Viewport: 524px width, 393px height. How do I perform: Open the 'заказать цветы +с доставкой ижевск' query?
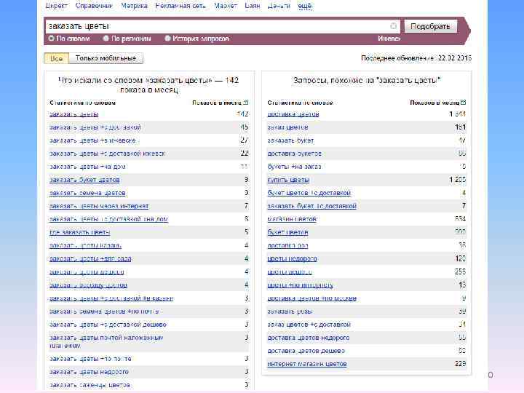point(107,154)
